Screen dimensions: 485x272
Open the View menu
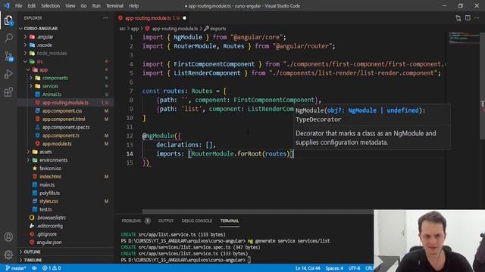tap(70, 5)
